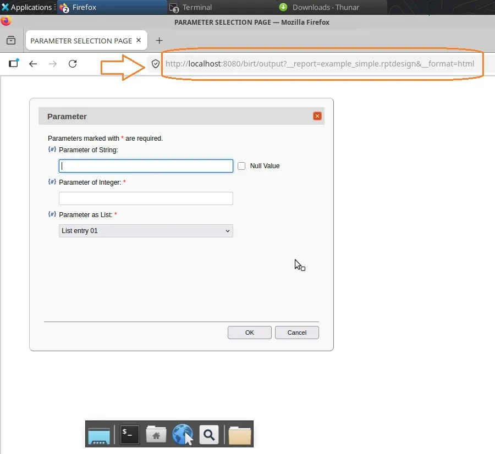Open the terminal icon in the dock
The image size is (495, 454).
pos(130,435)
